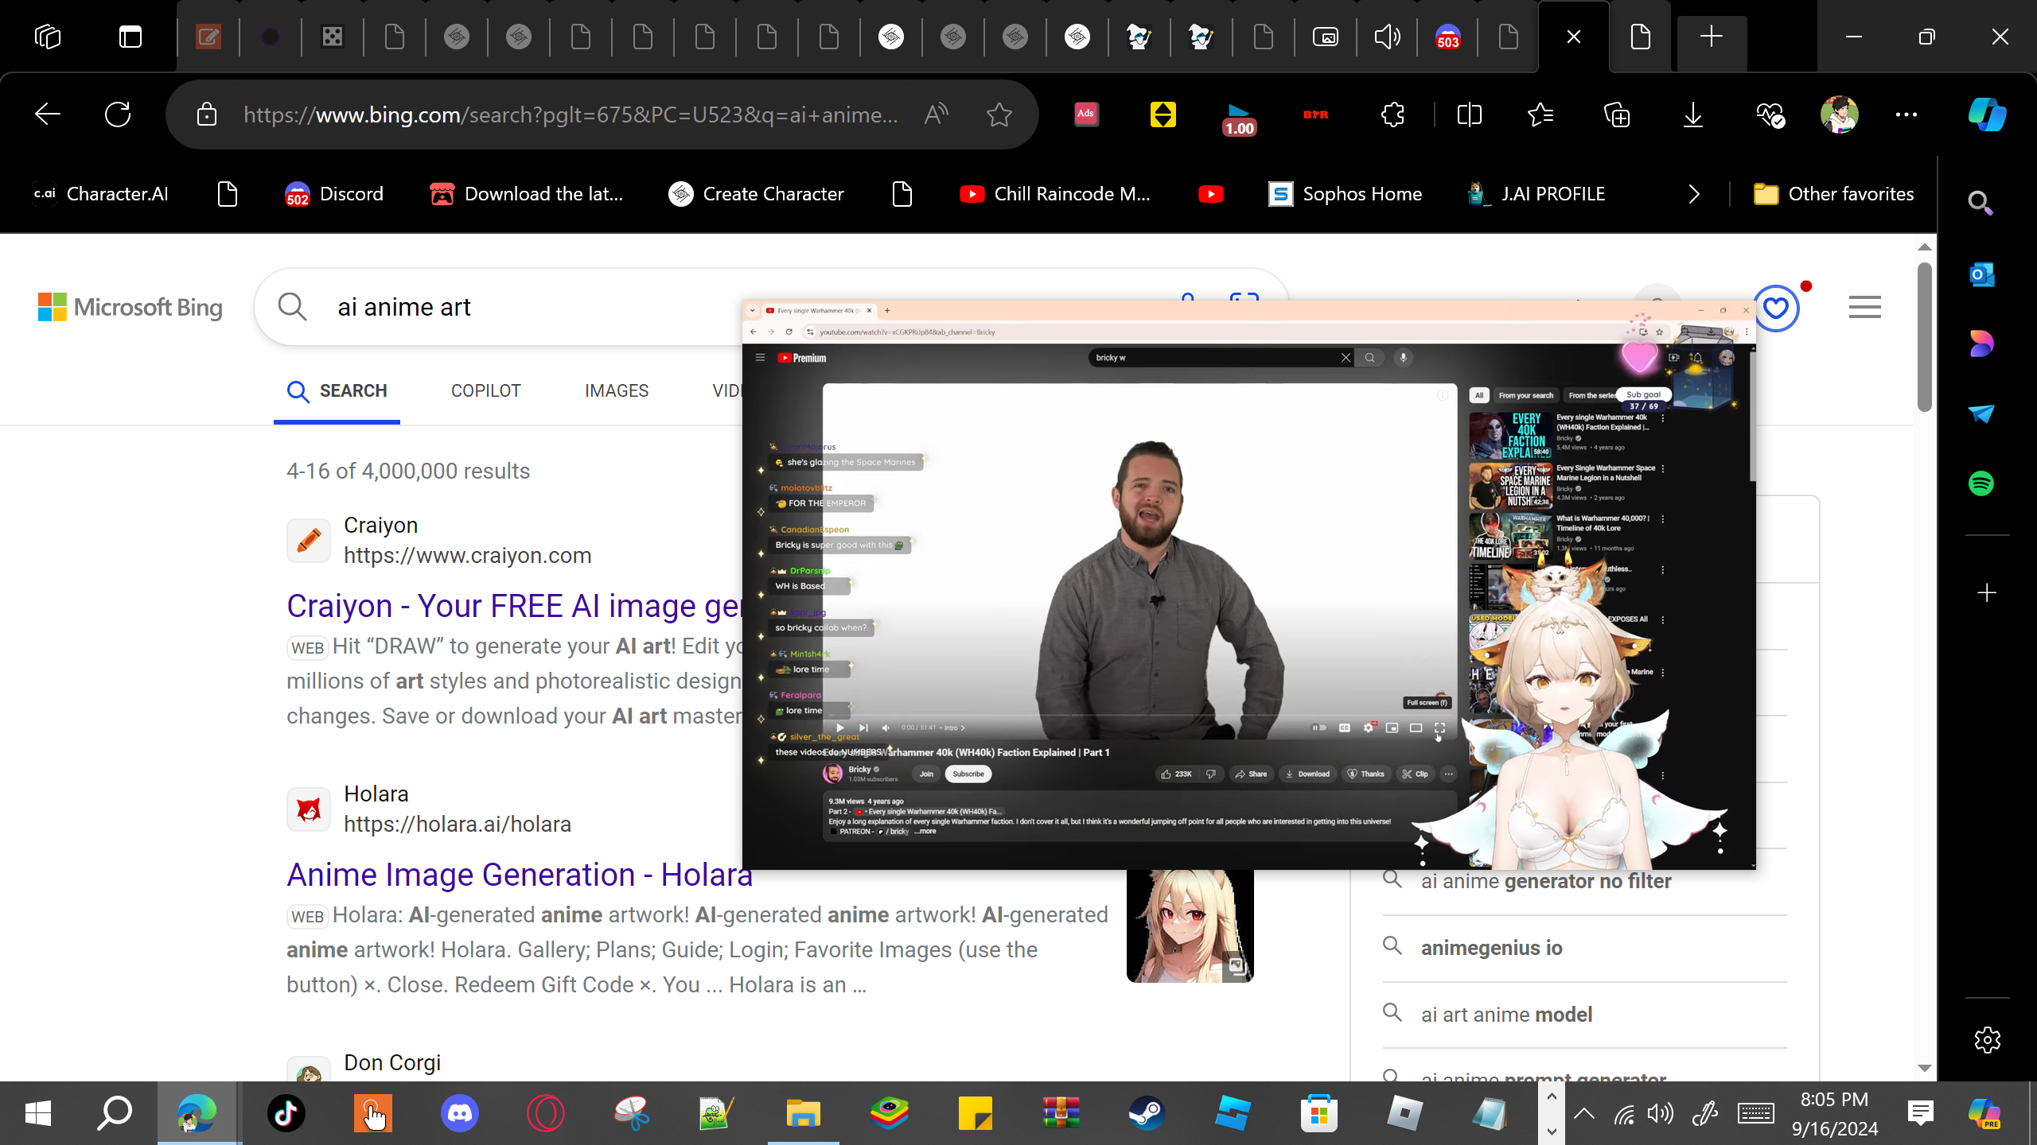Launch TikTok from the taskbar

tap(286, 1113)
